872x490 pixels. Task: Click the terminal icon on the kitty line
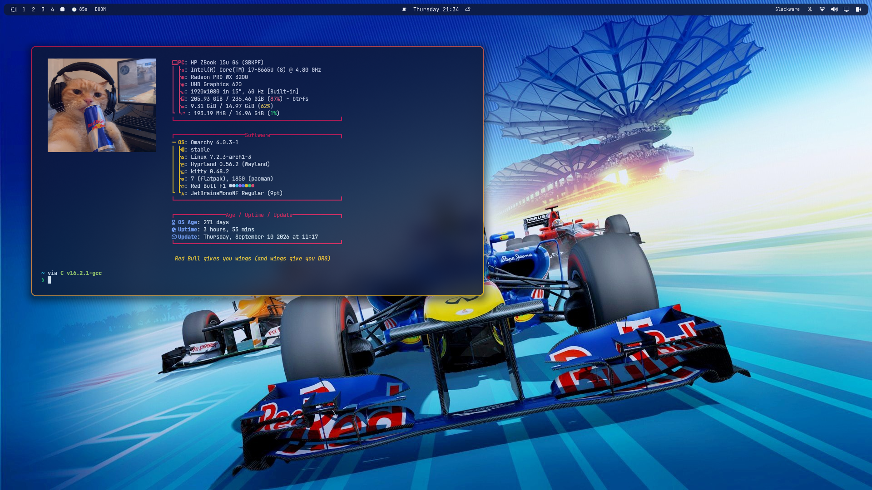(183, 172)
